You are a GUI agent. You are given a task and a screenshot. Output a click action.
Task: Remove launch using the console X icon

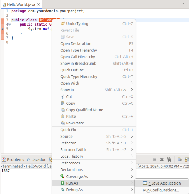(162, 159)
